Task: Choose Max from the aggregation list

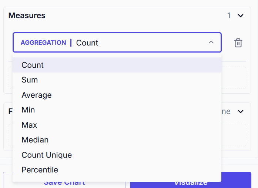Action: click(x=29, y=125)
